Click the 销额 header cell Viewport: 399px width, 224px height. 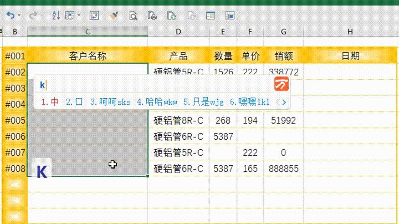(x=284, y=56)
